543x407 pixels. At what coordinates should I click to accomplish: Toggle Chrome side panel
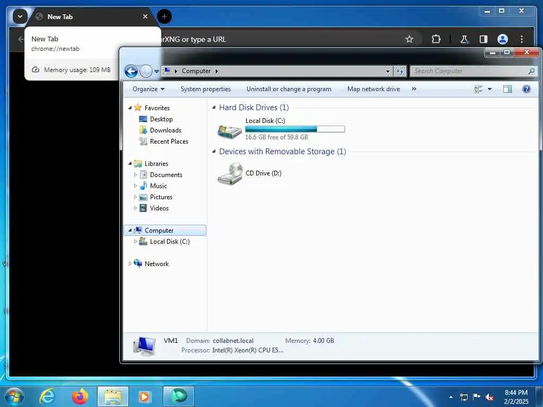tap(484, 39)
